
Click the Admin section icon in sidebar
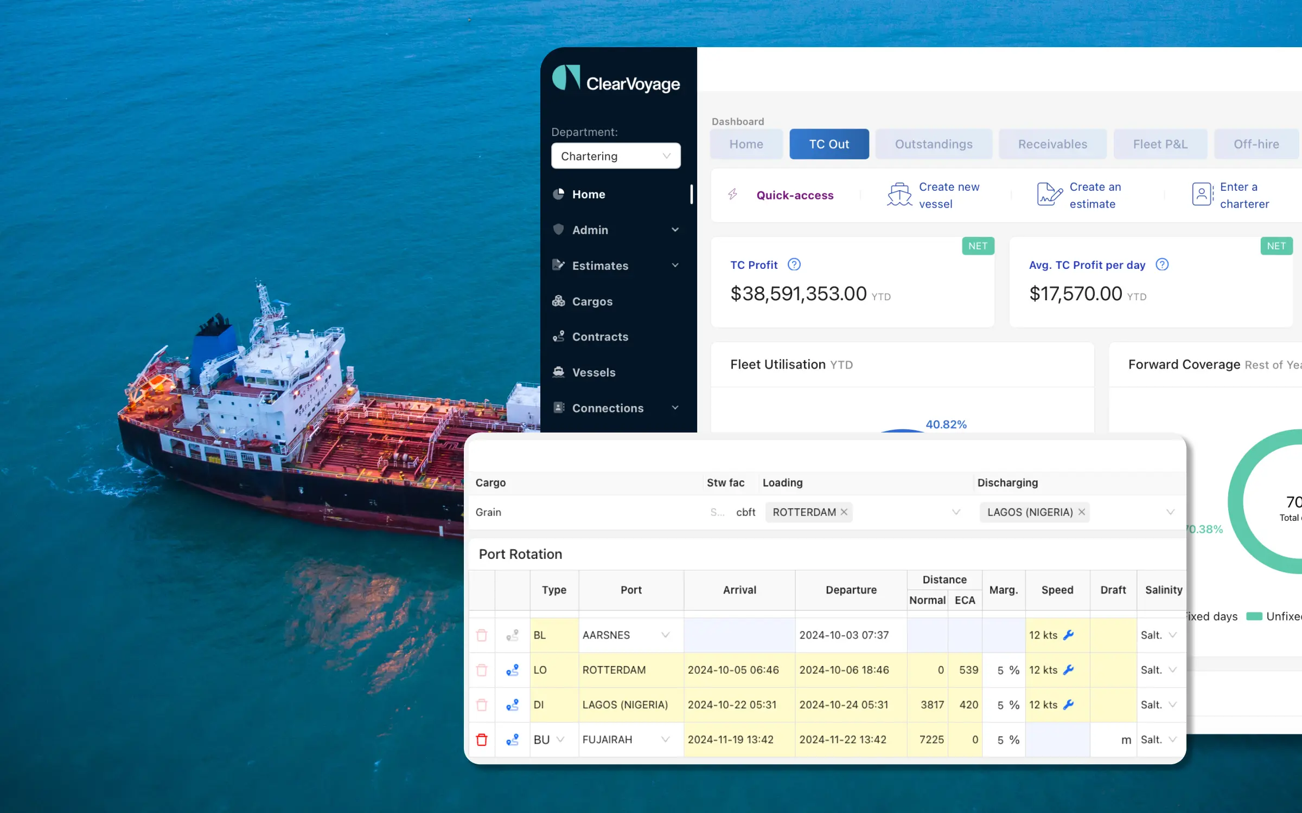point(560,229)
